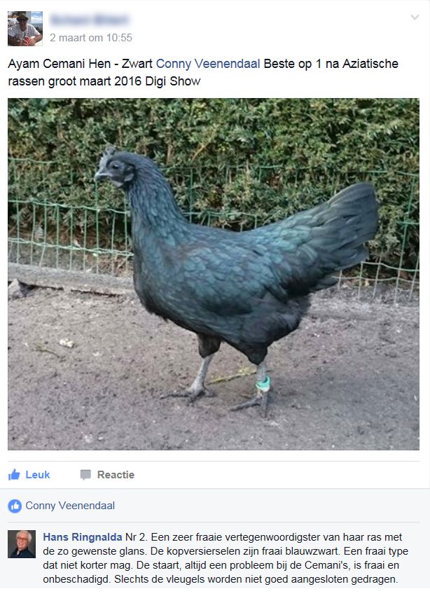Screen dimensions: 430x596
Task: Open the post options chevron menu
Action: tap(415, 17)
